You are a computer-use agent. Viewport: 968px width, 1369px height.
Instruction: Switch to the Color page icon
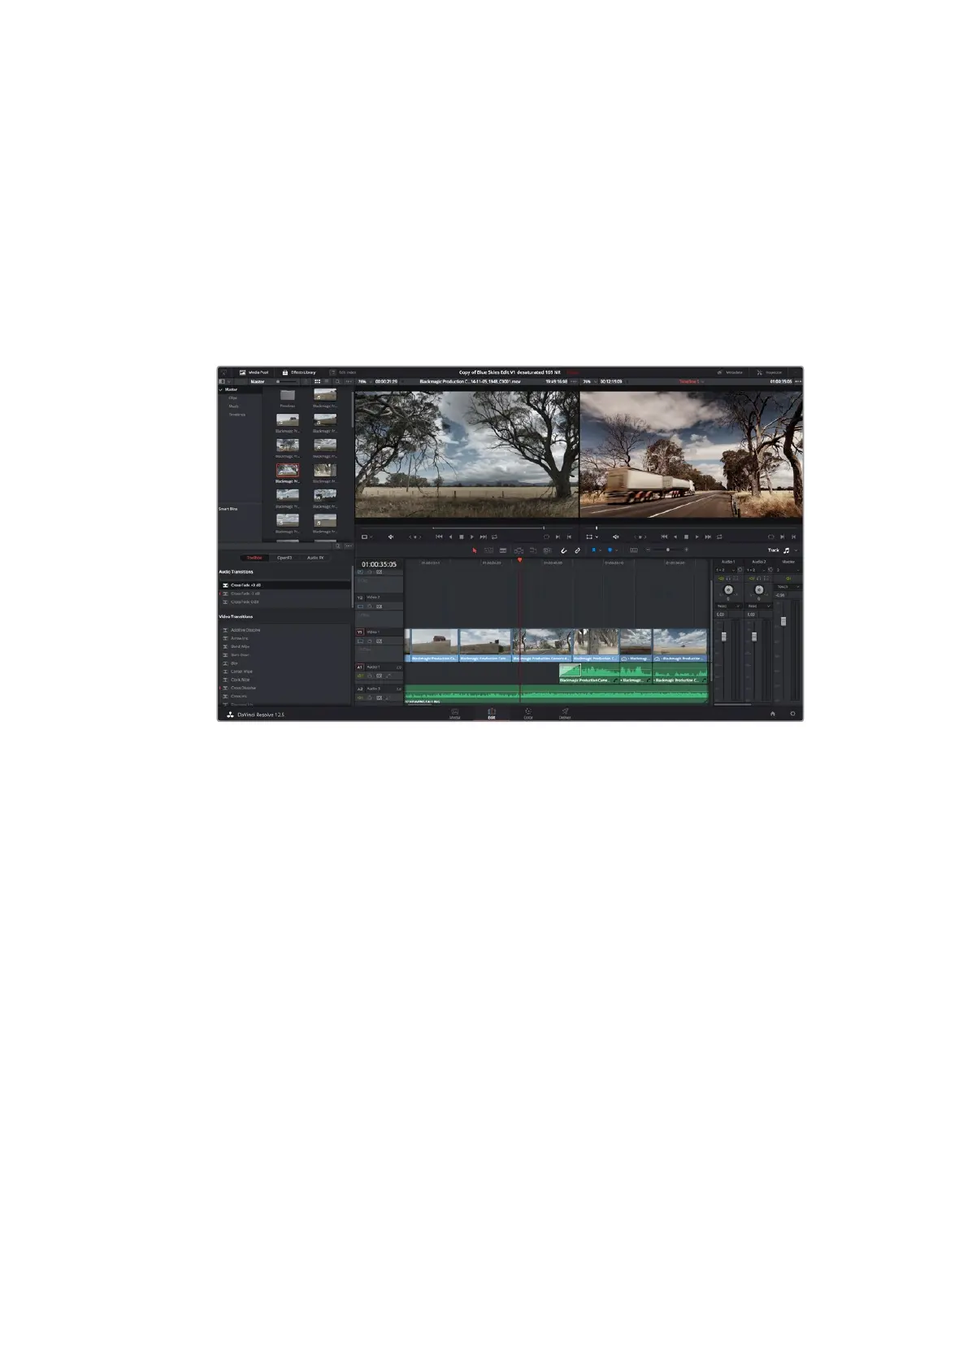(x=528, y=713)
